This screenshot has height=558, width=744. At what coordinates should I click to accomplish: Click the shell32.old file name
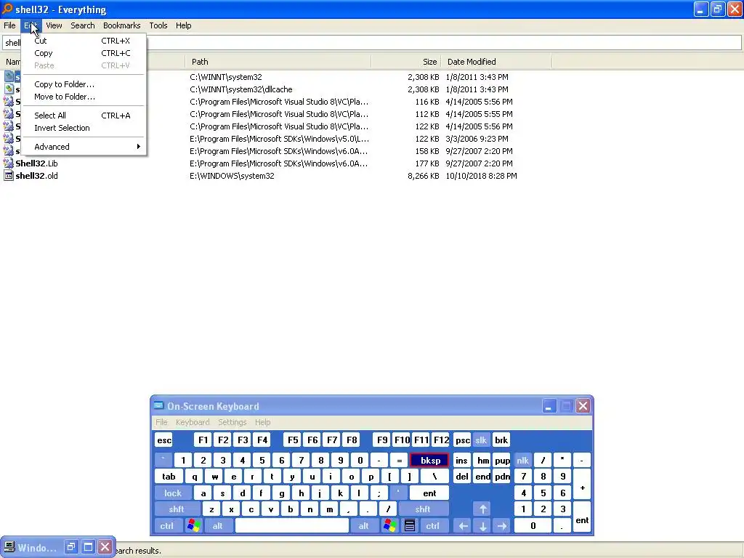point(36,176)
